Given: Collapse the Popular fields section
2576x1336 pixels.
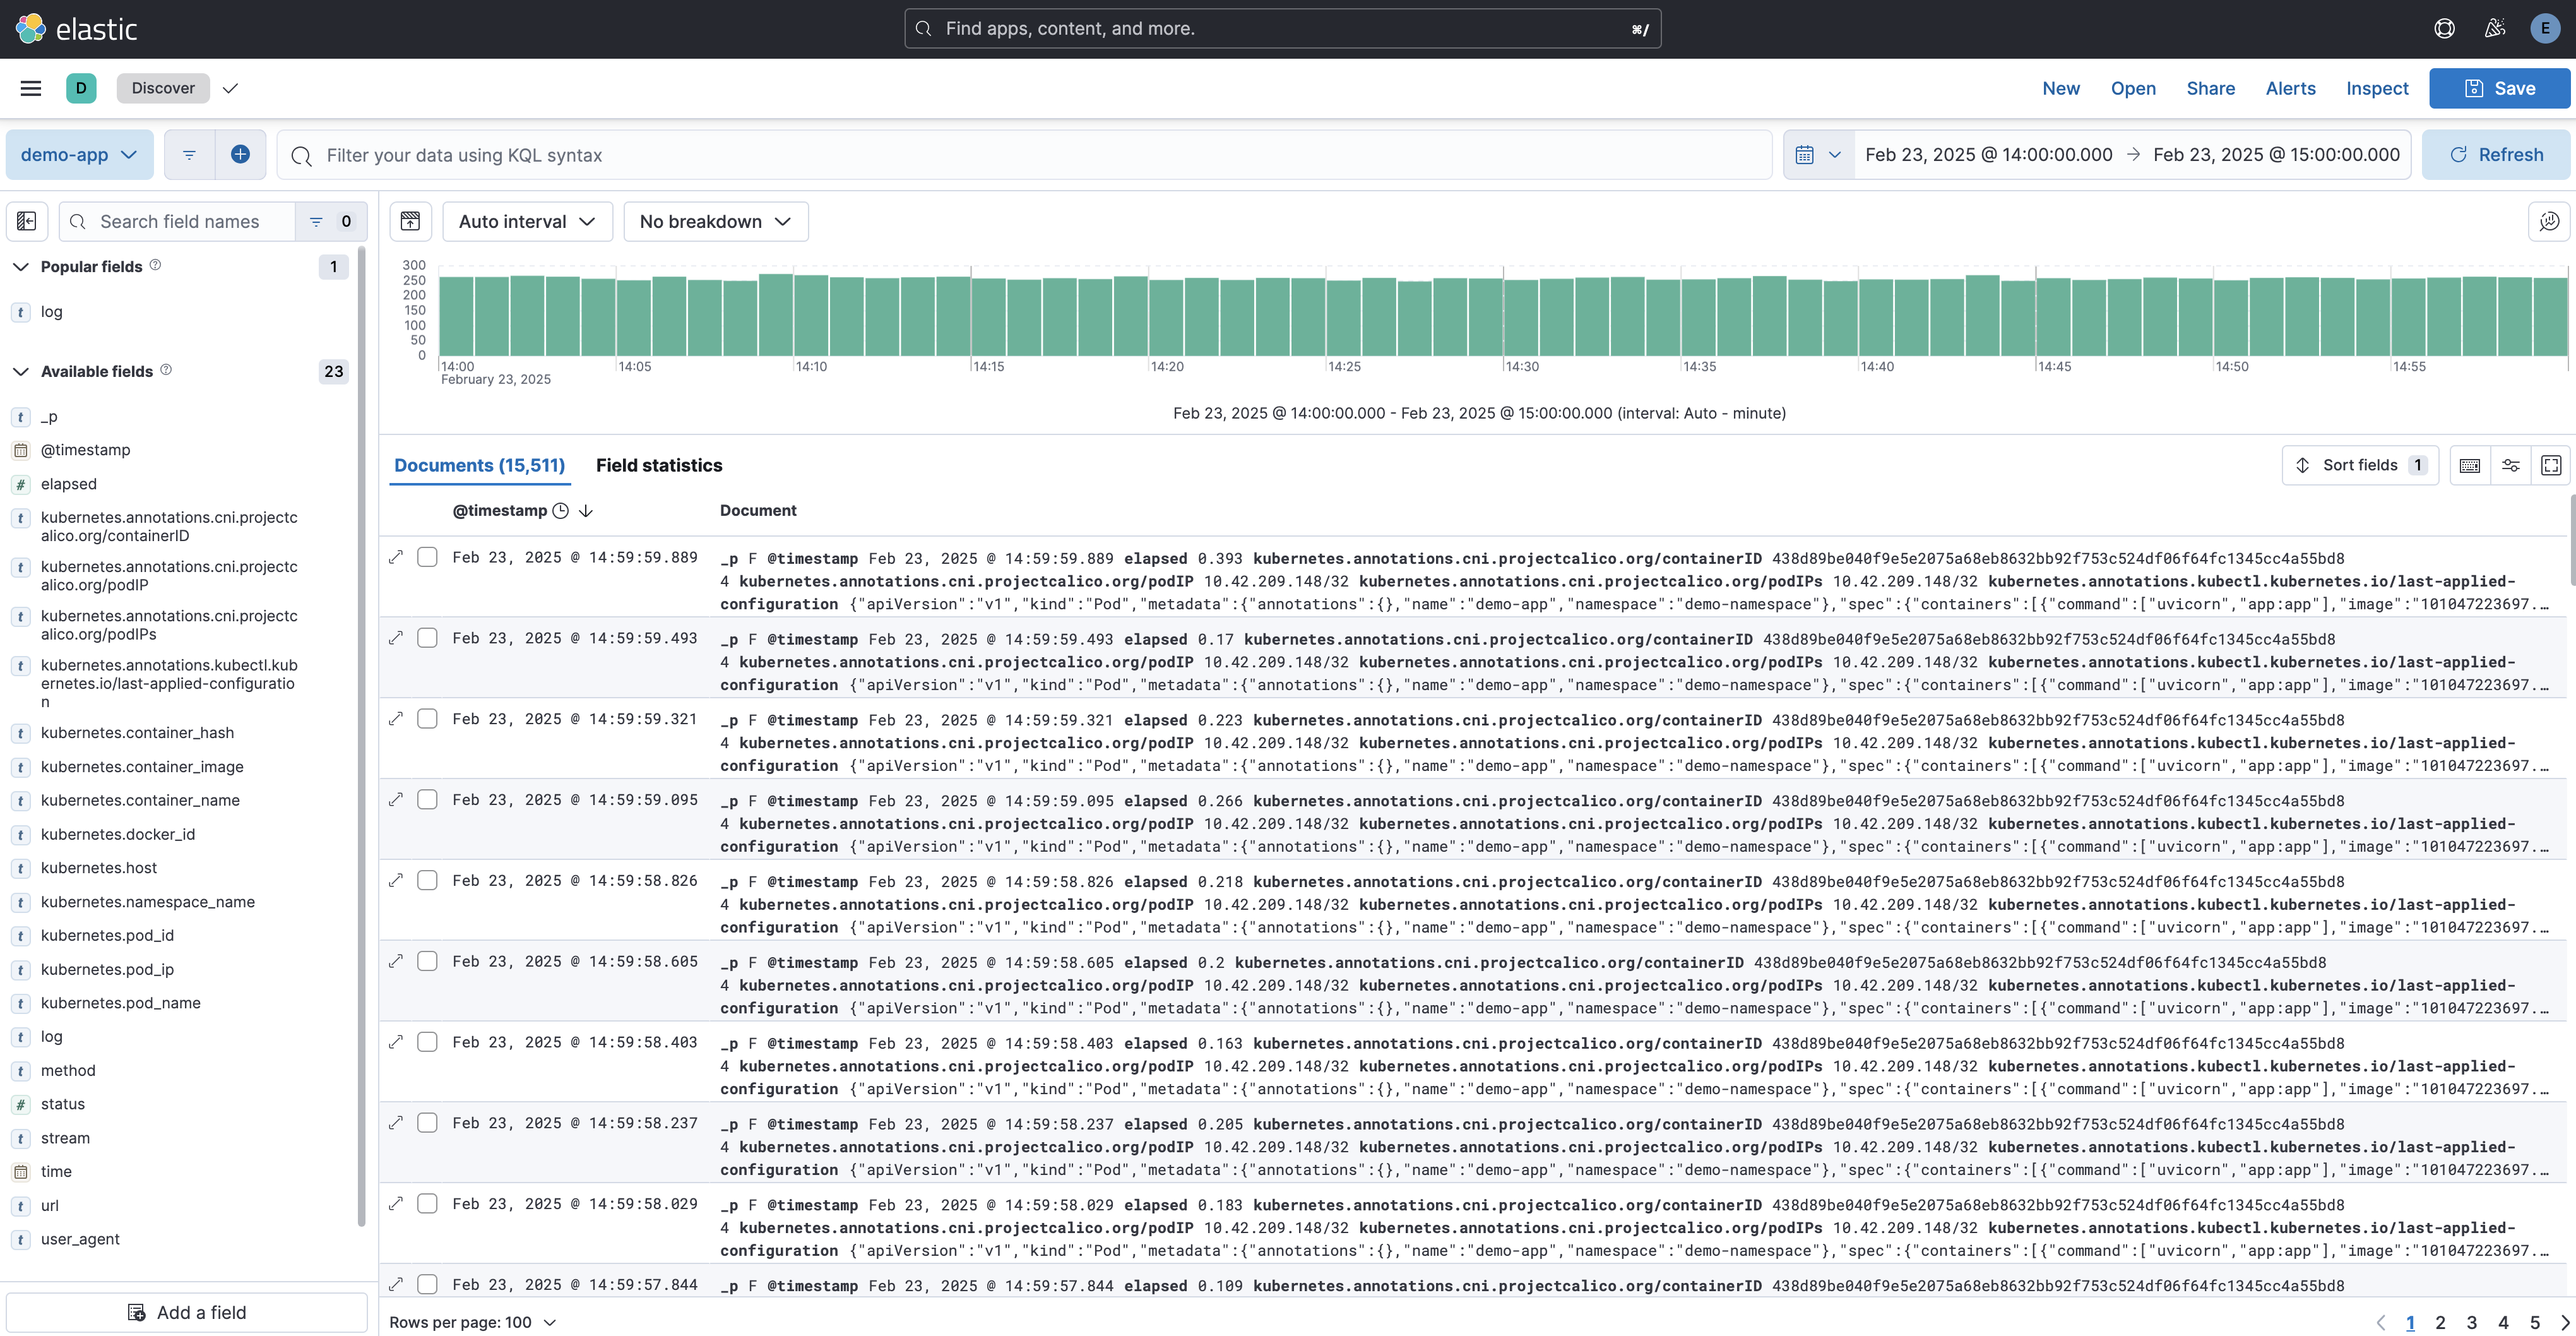Looking at the screenshot, I should (x=20, y=267).
